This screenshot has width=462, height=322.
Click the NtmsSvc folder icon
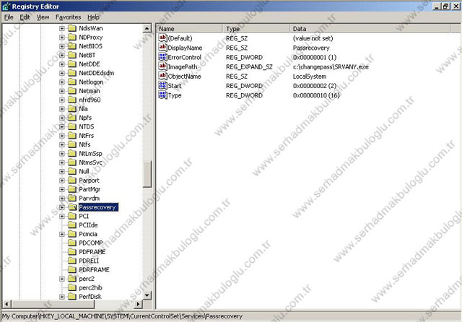72,162
